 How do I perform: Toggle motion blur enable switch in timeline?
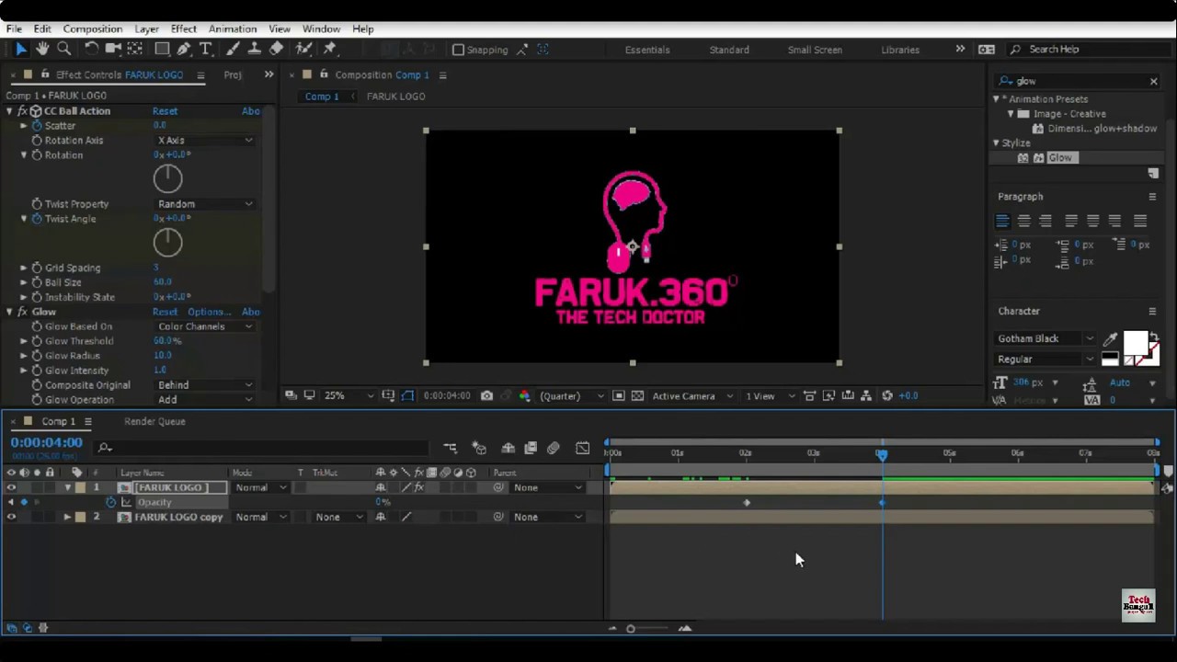coord(553,448)
